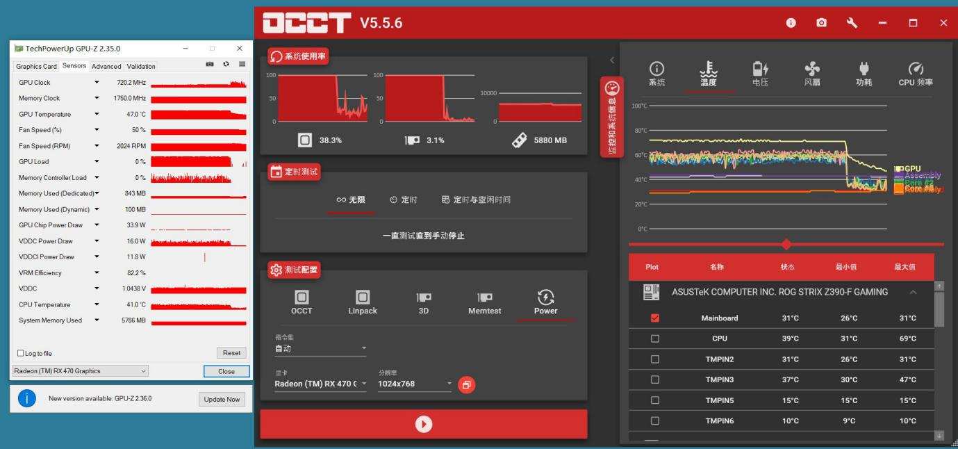Viewport: 958px width, 449px height.
Task: Open GPU-Z hamburger menu icon
Action: (x=242, y=64)
